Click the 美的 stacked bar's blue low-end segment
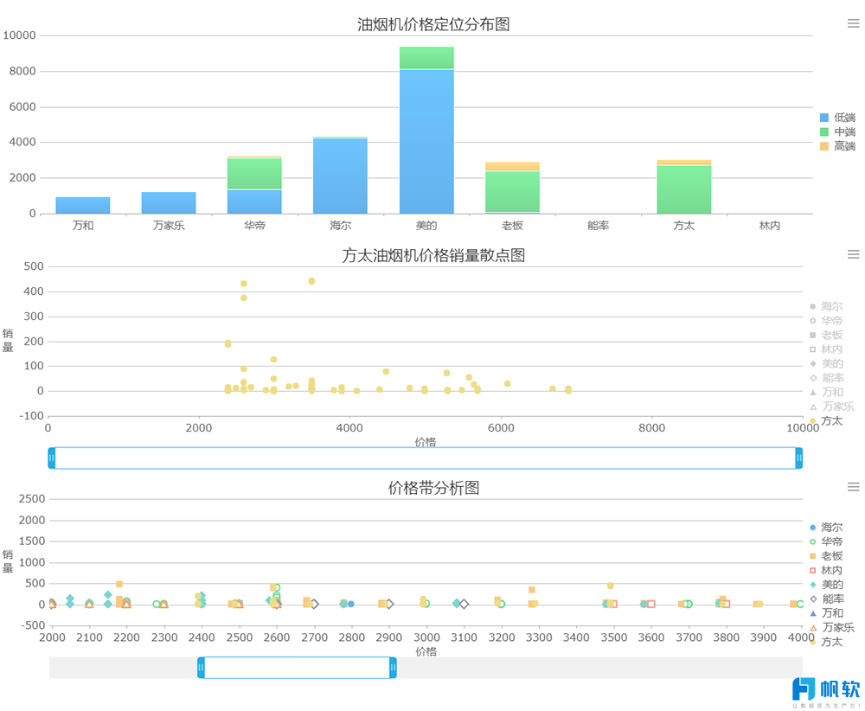Viewport: 865px width, 711px height. (426, 143)
